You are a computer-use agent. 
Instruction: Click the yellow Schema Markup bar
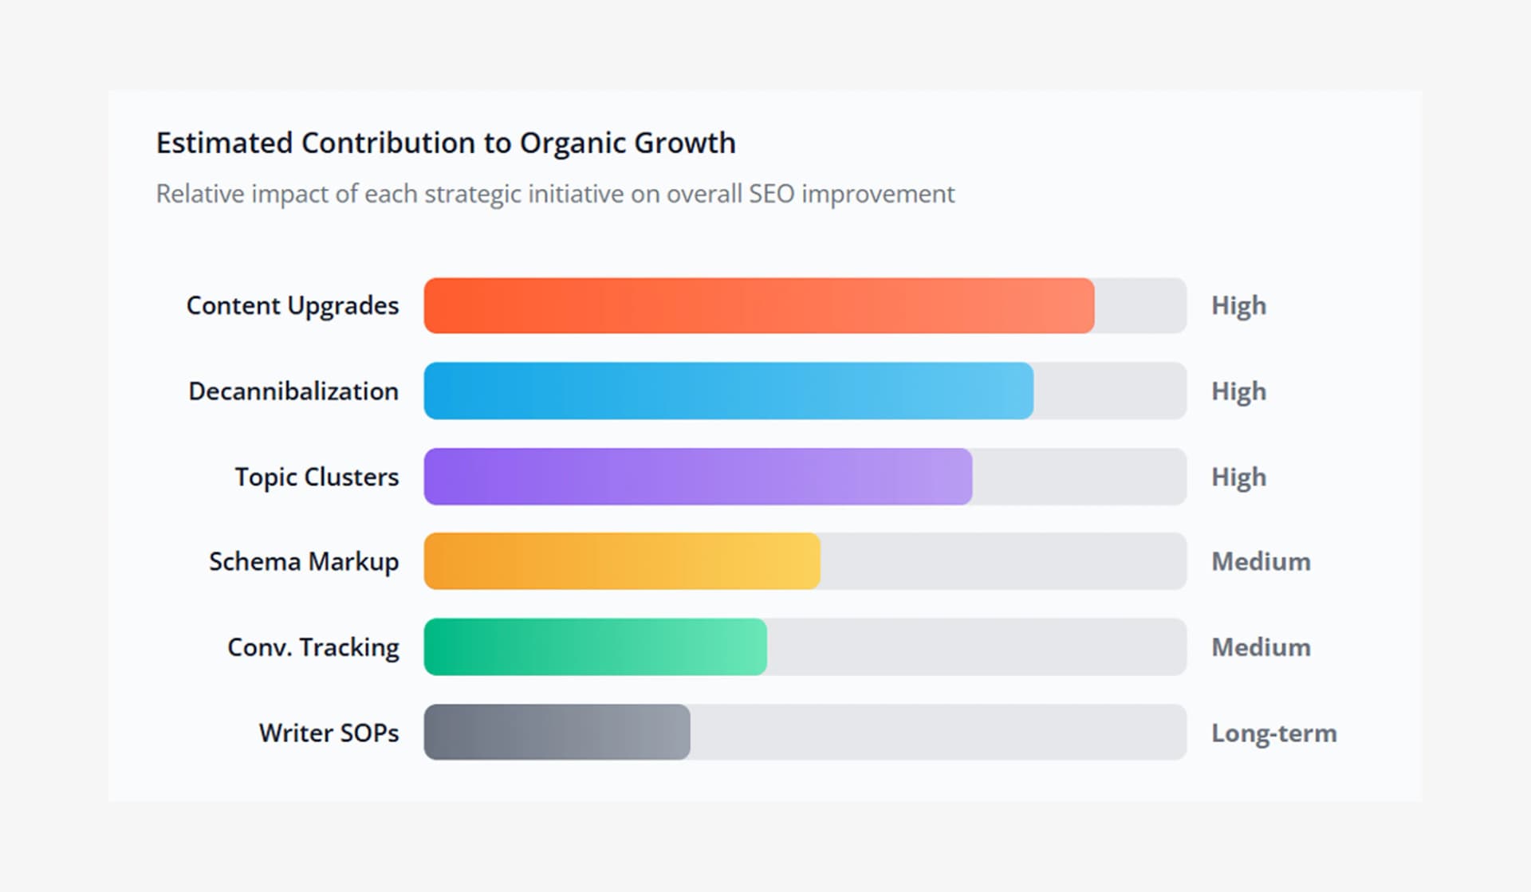tap(621, 561)
